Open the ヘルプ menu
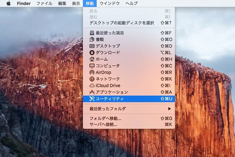Screen dimensions: 235x157 [x=131, y=3]
